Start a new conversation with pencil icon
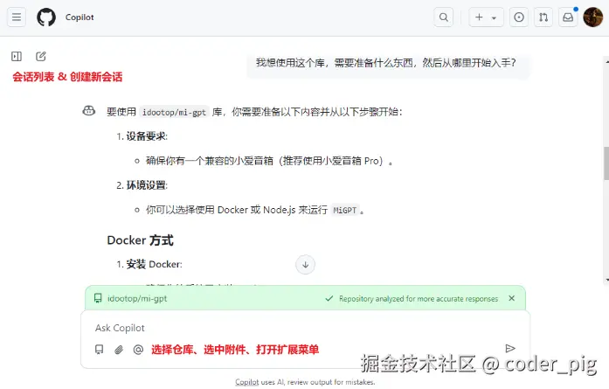This screenshot has width=609, height=389. click(41, 56)
